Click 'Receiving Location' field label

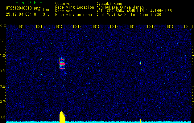point(75,7)
